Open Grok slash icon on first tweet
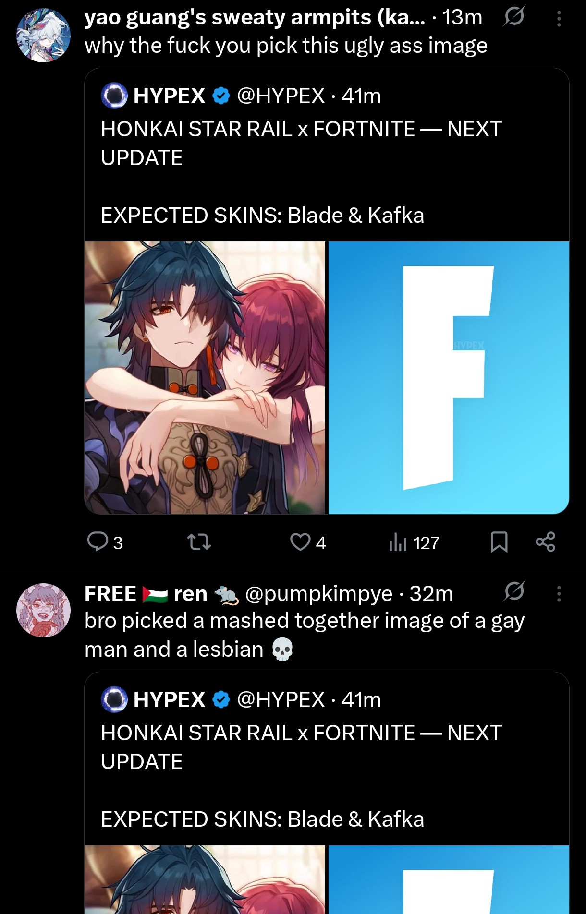Viewport: 586px width, 914px height. (x=514, y=17)
